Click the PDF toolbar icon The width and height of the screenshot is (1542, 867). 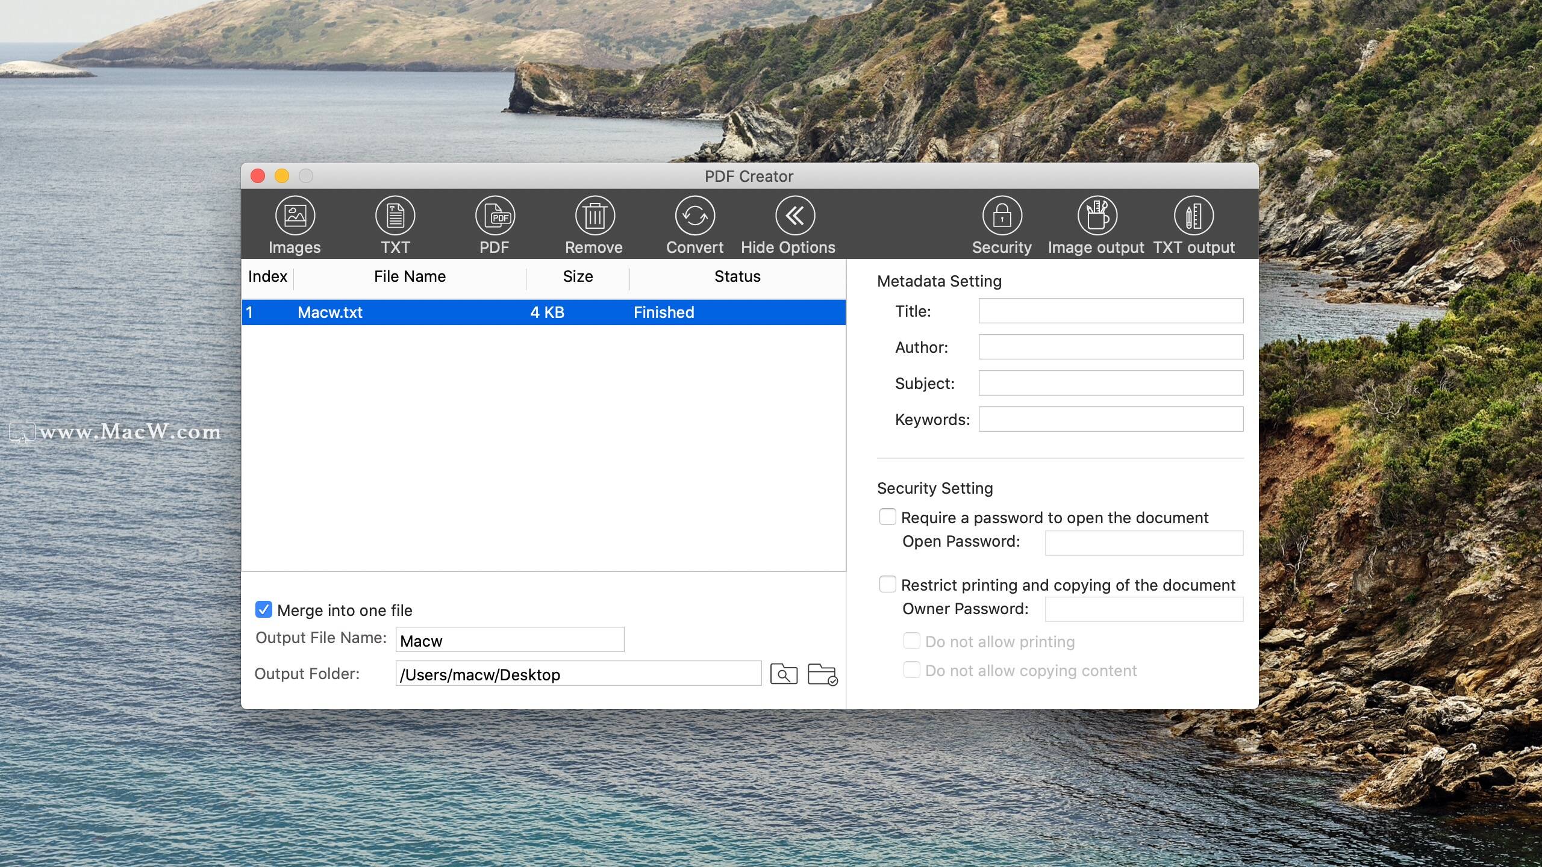click(495, 216)
